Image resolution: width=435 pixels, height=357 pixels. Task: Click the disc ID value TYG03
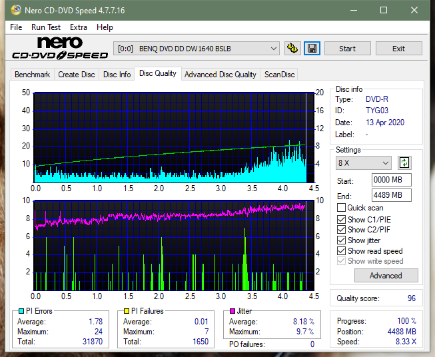[377, 111]
